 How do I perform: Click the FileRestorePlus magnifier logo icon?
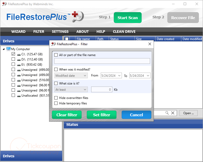coord(78,16)
